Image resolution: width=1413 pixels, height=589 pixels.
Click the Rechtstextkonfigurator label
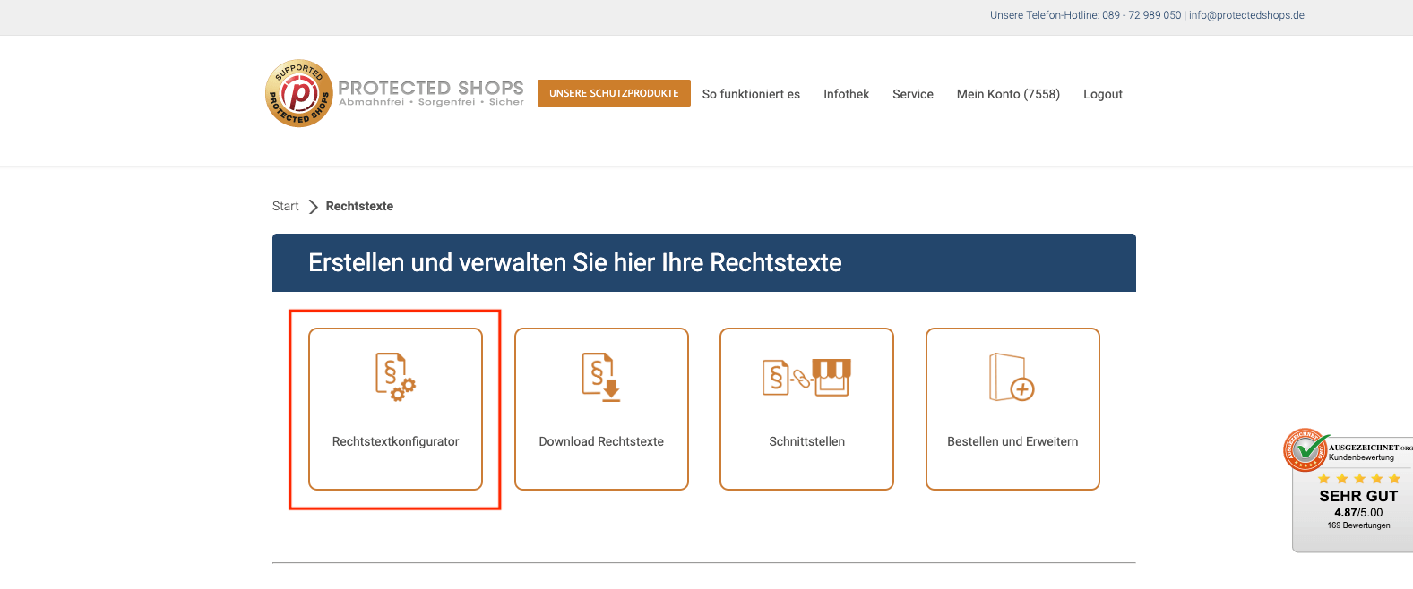(395, 441)
